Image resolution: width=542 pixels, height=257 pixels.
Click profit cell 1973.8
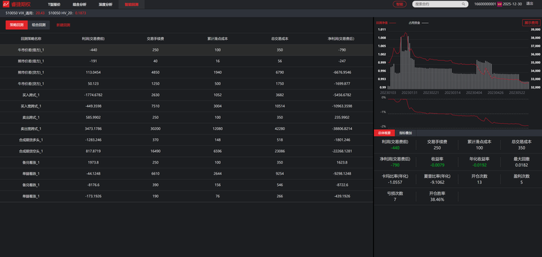click(x=93, y=162)
